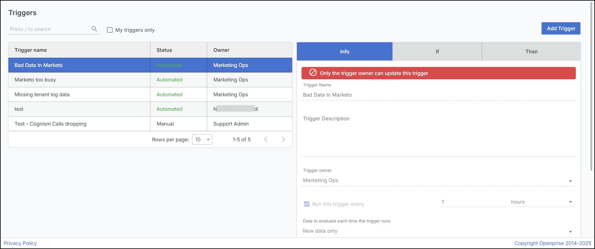Click the Trigger Name field
Viewport: 595px width, 249px height.
tap(439, 95)
